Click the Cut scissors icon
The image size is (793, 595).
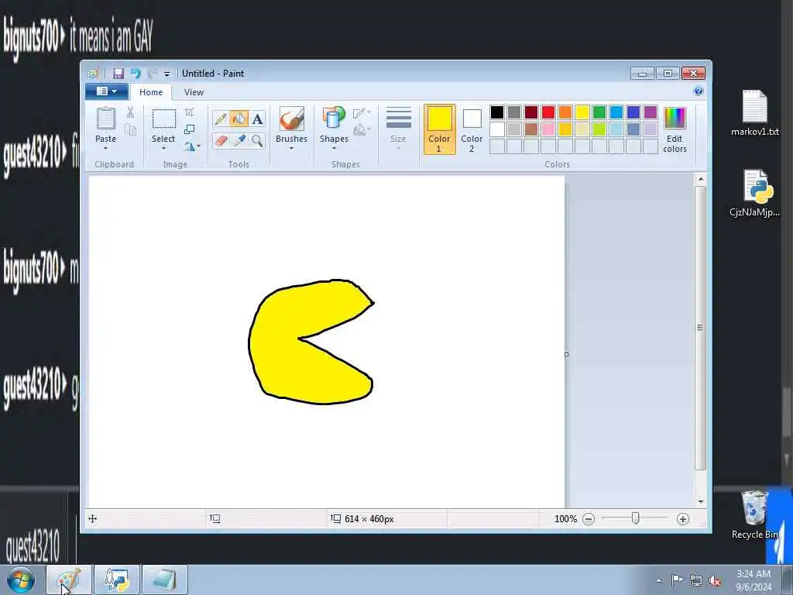130,112
